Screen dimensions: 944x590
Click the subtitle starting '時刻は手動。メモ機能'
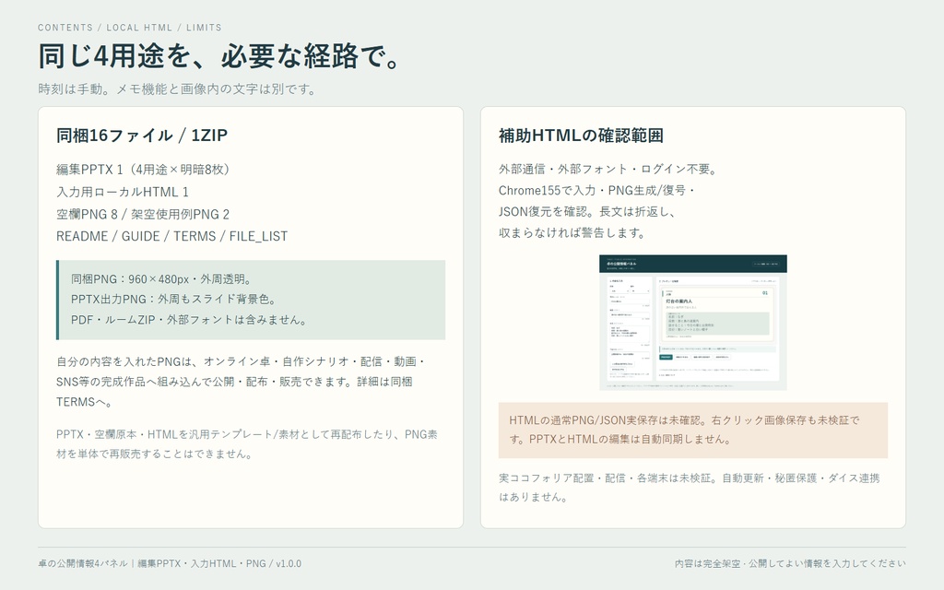pos(177,89)
